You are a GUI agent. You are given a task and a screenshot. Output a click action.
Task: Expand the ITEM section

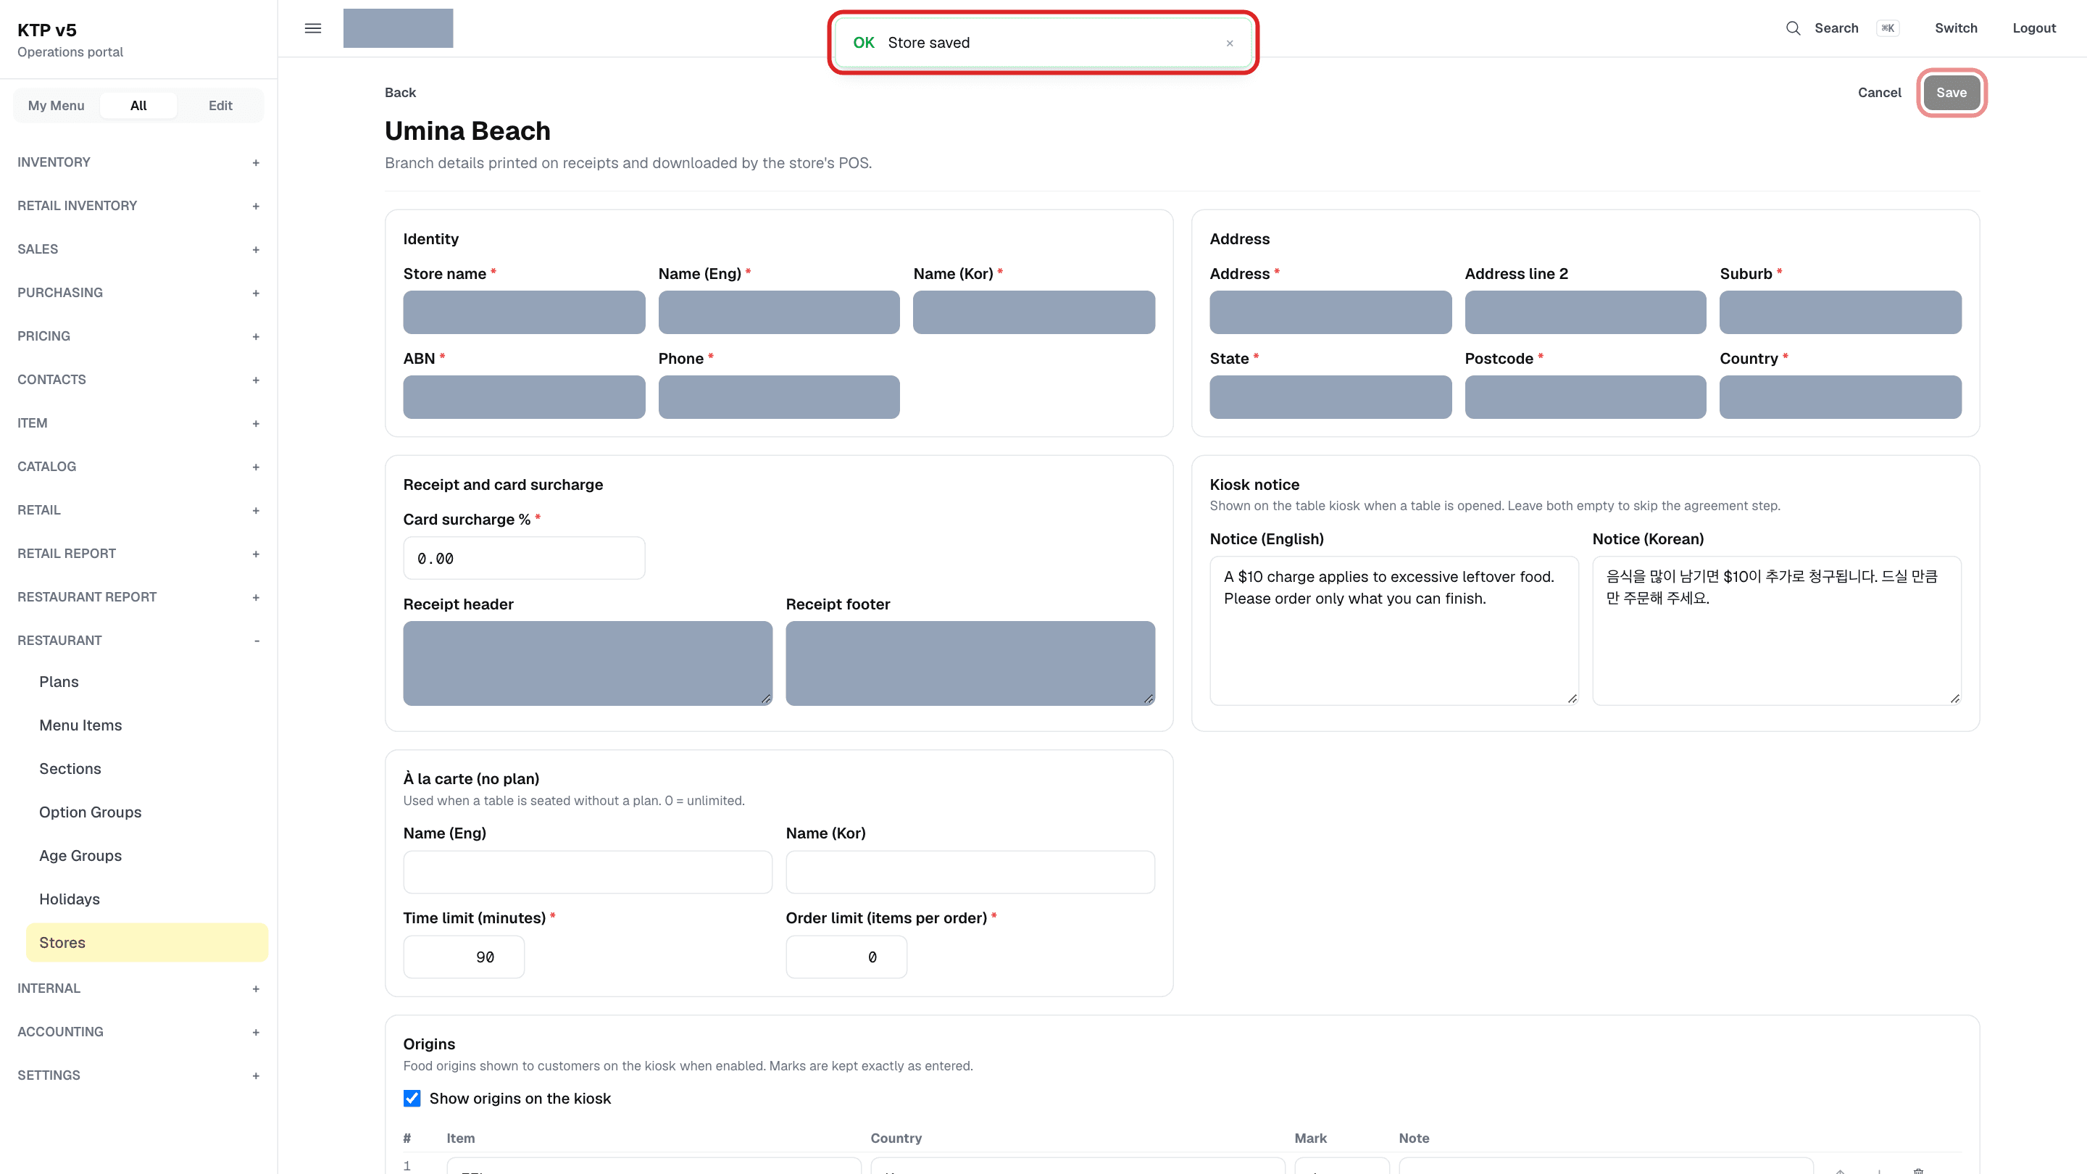138,423
